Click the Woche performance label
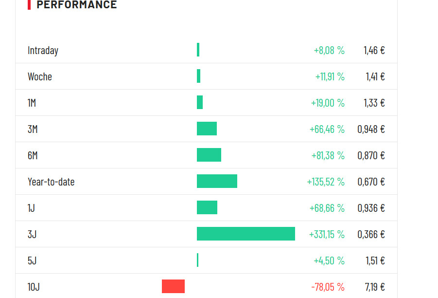 click(x=40, y=77)
